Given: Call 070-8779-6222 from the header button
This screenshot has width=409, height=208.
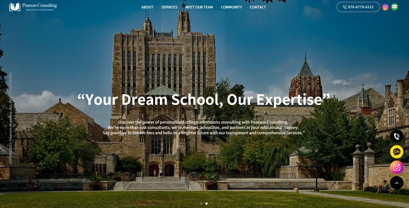Looking at the screenshot, I should (358, 7).
